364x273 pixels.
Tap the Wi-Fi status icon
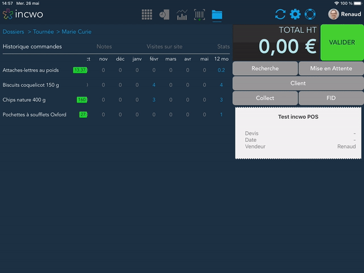coord(336,3)
